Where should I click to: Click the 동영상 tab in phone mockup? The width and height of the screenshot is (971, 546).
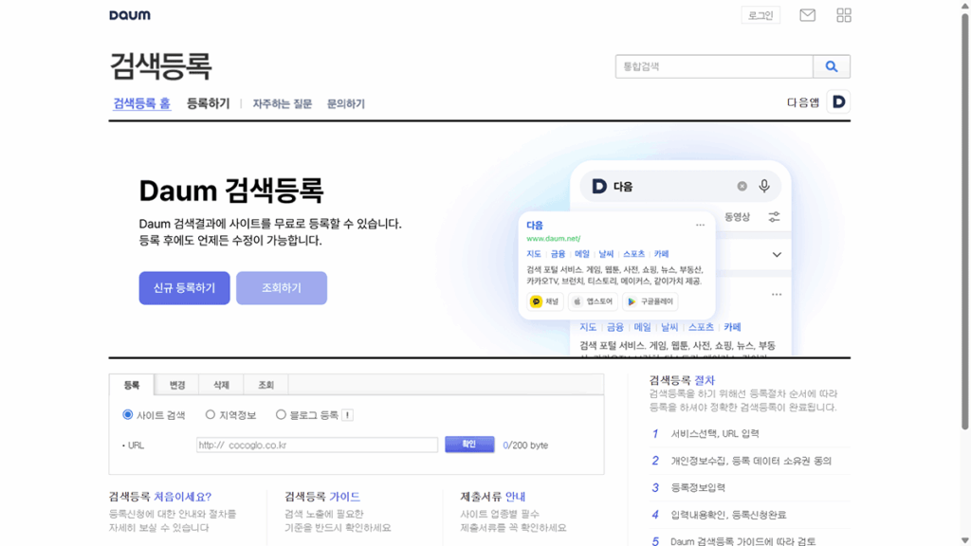pos(737,217)
